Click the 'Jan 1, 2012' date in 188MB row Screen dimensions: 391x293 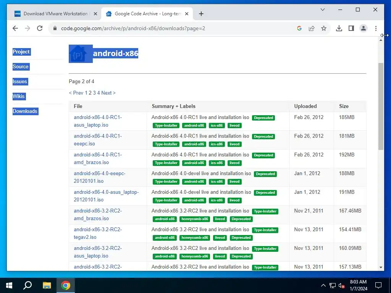(x=307, y=174)
